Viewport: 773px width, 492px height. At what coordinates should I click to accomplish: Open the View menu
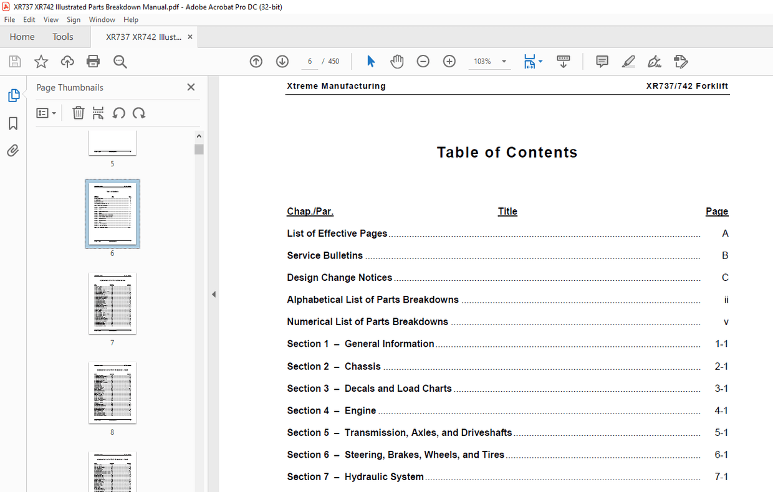pos(51,19)
